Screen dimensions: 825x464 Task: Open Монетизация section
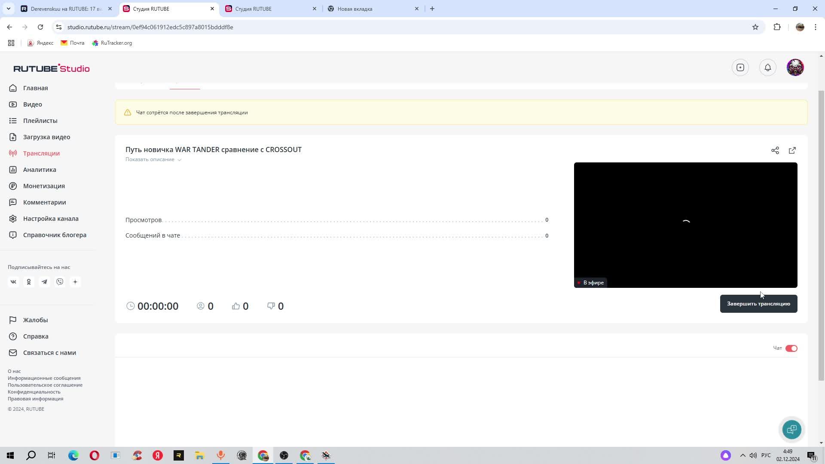[44, 186]
